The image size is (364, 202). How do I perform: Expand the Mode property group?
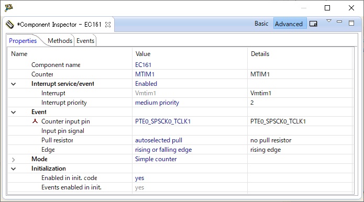(14, 160)
